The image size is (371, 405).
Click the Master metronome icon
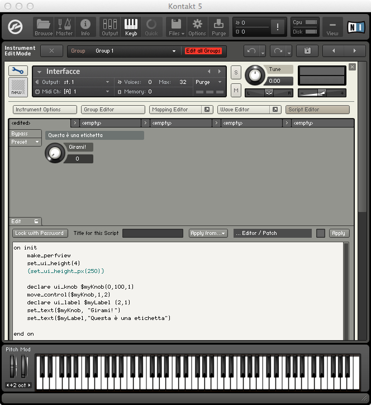click(64, 26)
